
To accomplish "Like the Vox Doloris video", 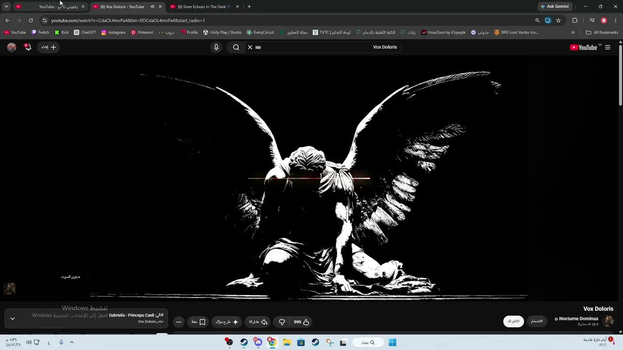I will 302,322.
